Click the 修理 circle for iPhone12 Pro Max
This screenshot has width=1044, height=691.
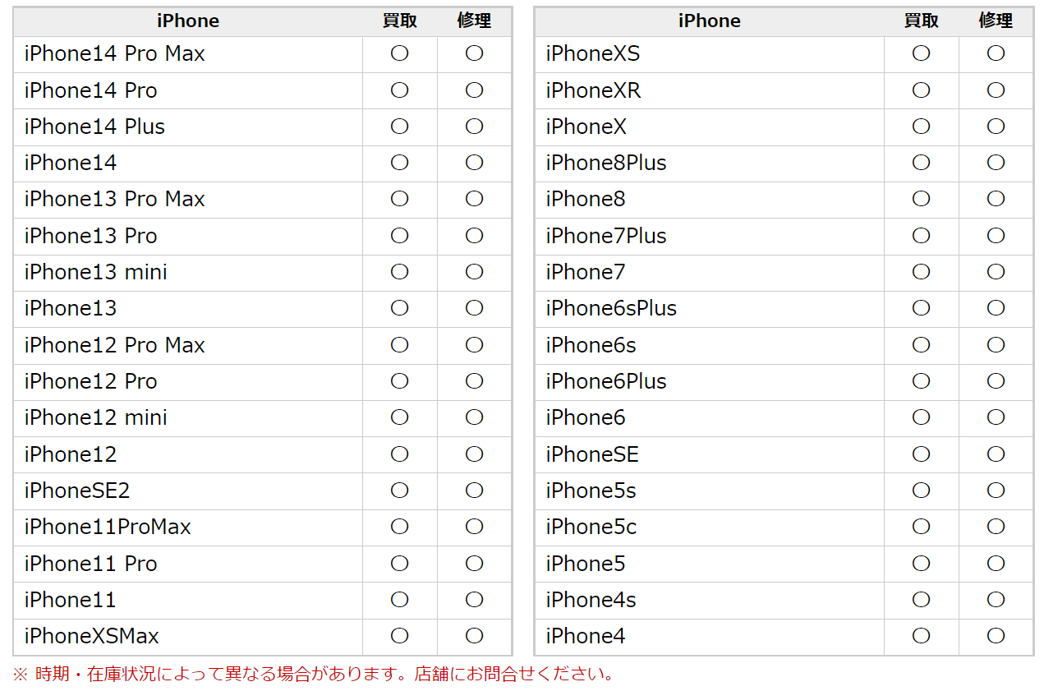(474, 345)
